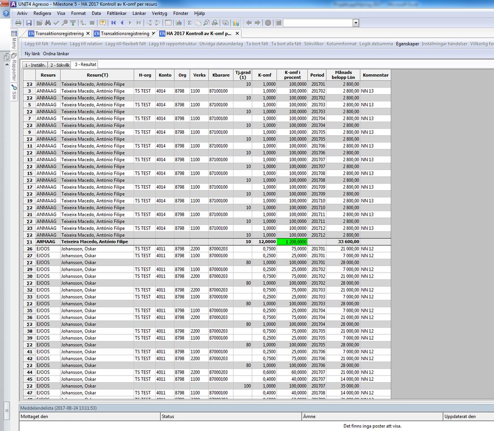Open the Hjälp menu
This screenshot has width=494, height=431.
click(x=199, y=13)
